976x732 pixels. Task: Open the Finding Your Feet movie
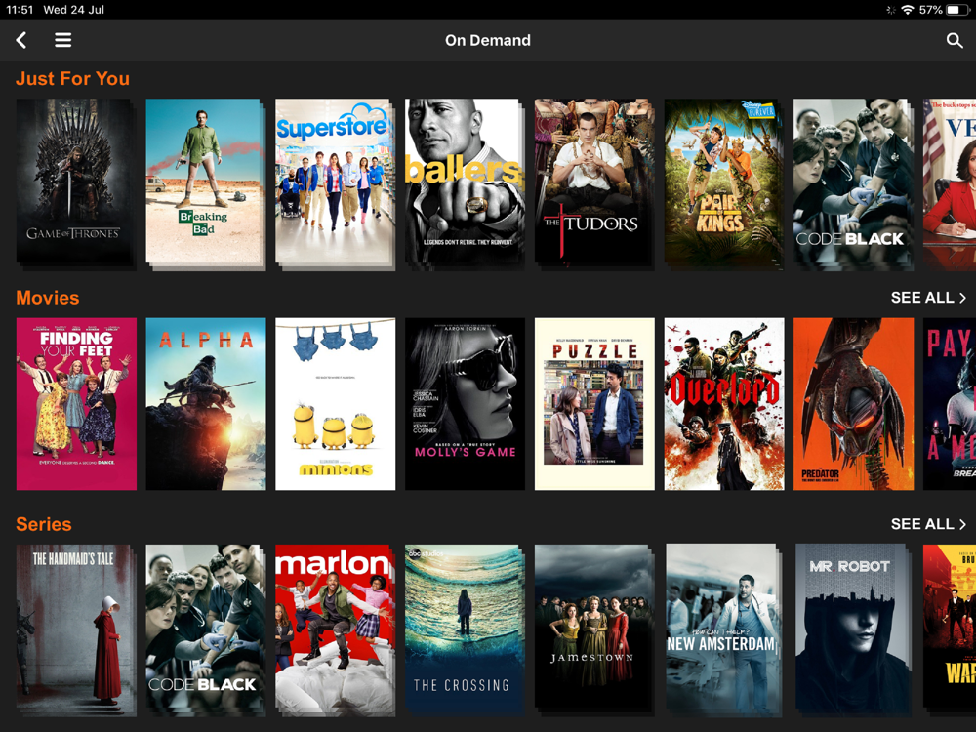tap(76, 404)
